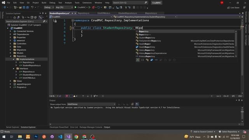Expand the Controllers folder in Solution Explorer
This screenshot has width=249, height=140.
(11, 44)
